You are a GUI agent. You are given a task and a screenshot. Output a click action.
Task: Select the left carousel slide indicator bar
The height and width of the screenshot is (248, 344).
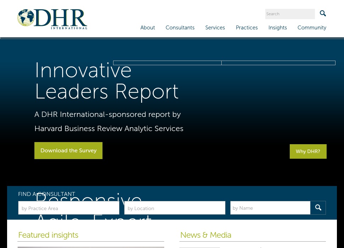point(167,63)
